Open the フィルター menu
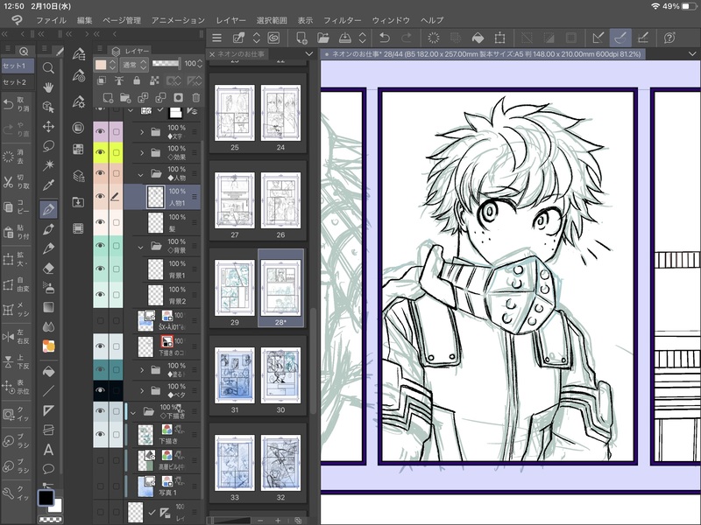Viewport: 701px width, 525px height. [342, 20]
